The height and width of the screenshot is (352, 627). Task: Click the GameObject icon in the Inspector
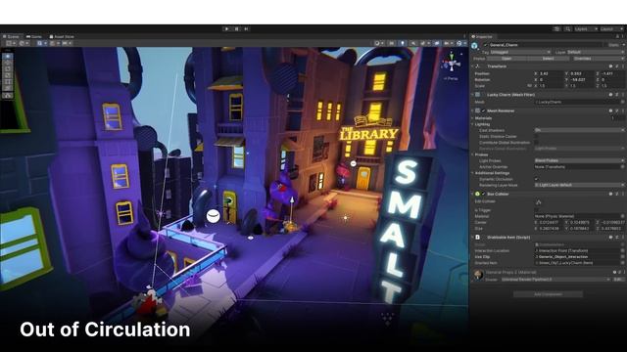point(474,46)
